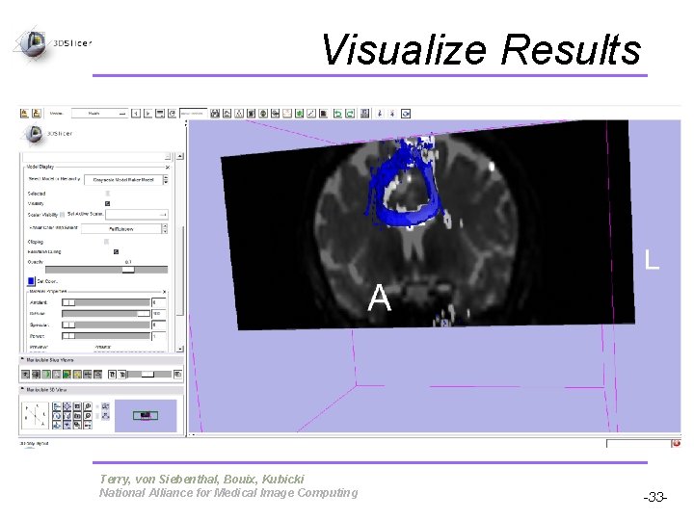Screen dimensions: 694x520
Task: Open the Set Active Scalar dropdown
Action: [136, 215]
